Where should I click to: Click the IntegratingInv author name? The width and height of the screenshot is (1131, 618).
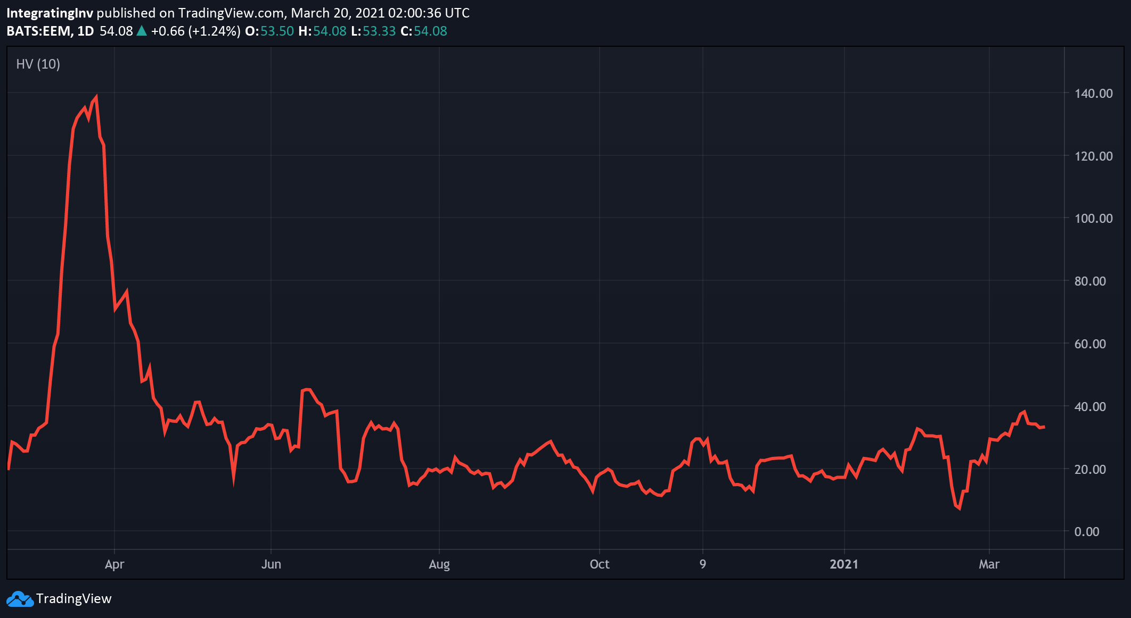click(x=50, y=13)
